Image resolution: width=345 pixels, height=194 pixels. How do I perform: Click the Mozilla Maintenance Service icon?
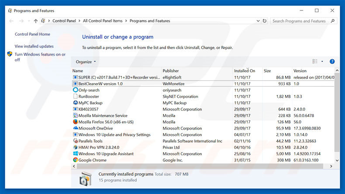click(75, 115)
